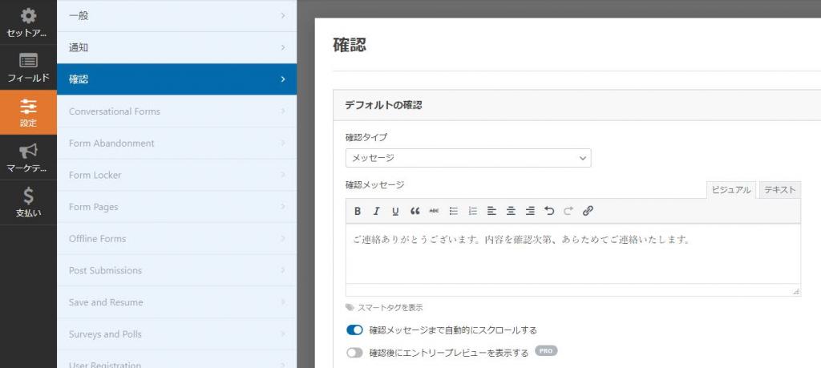The height and width of the screenshot is (368, 821).
Task: Expand the Form Pages row chevron
Action: (283, 207)
